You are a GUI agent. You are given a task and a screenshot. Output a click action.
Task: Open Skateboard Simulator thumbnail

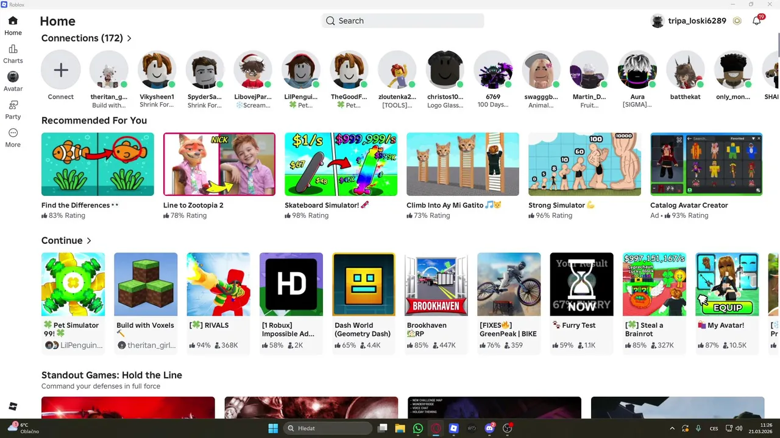[x=341, y=164]
